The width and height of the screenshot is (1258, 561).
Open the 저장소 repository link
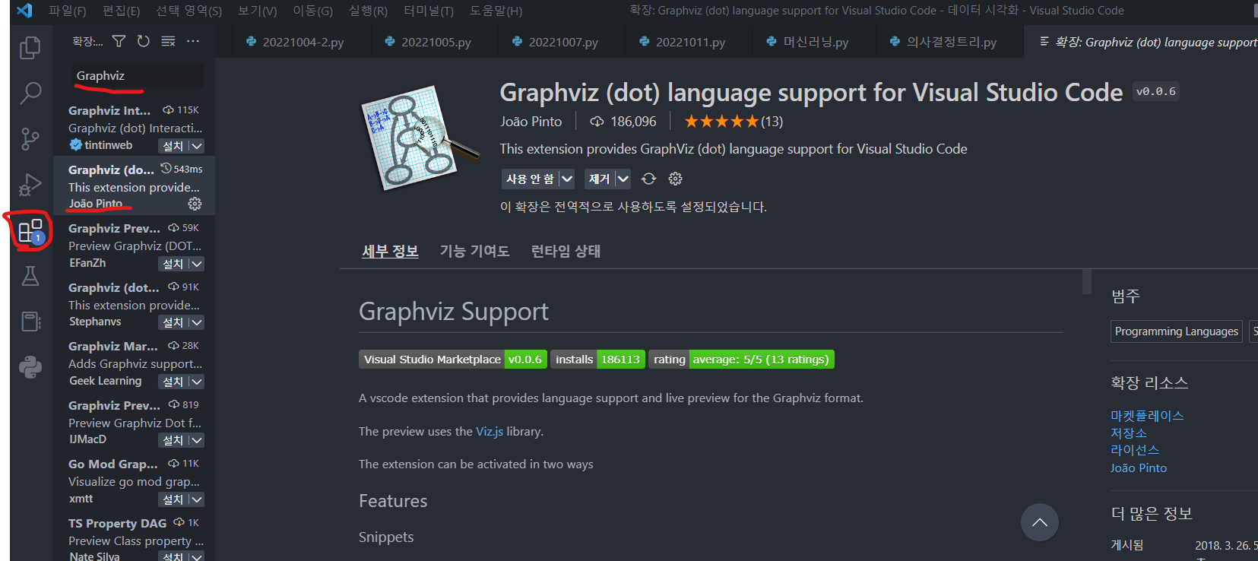pyautogui.click(x=1128, y=433)
